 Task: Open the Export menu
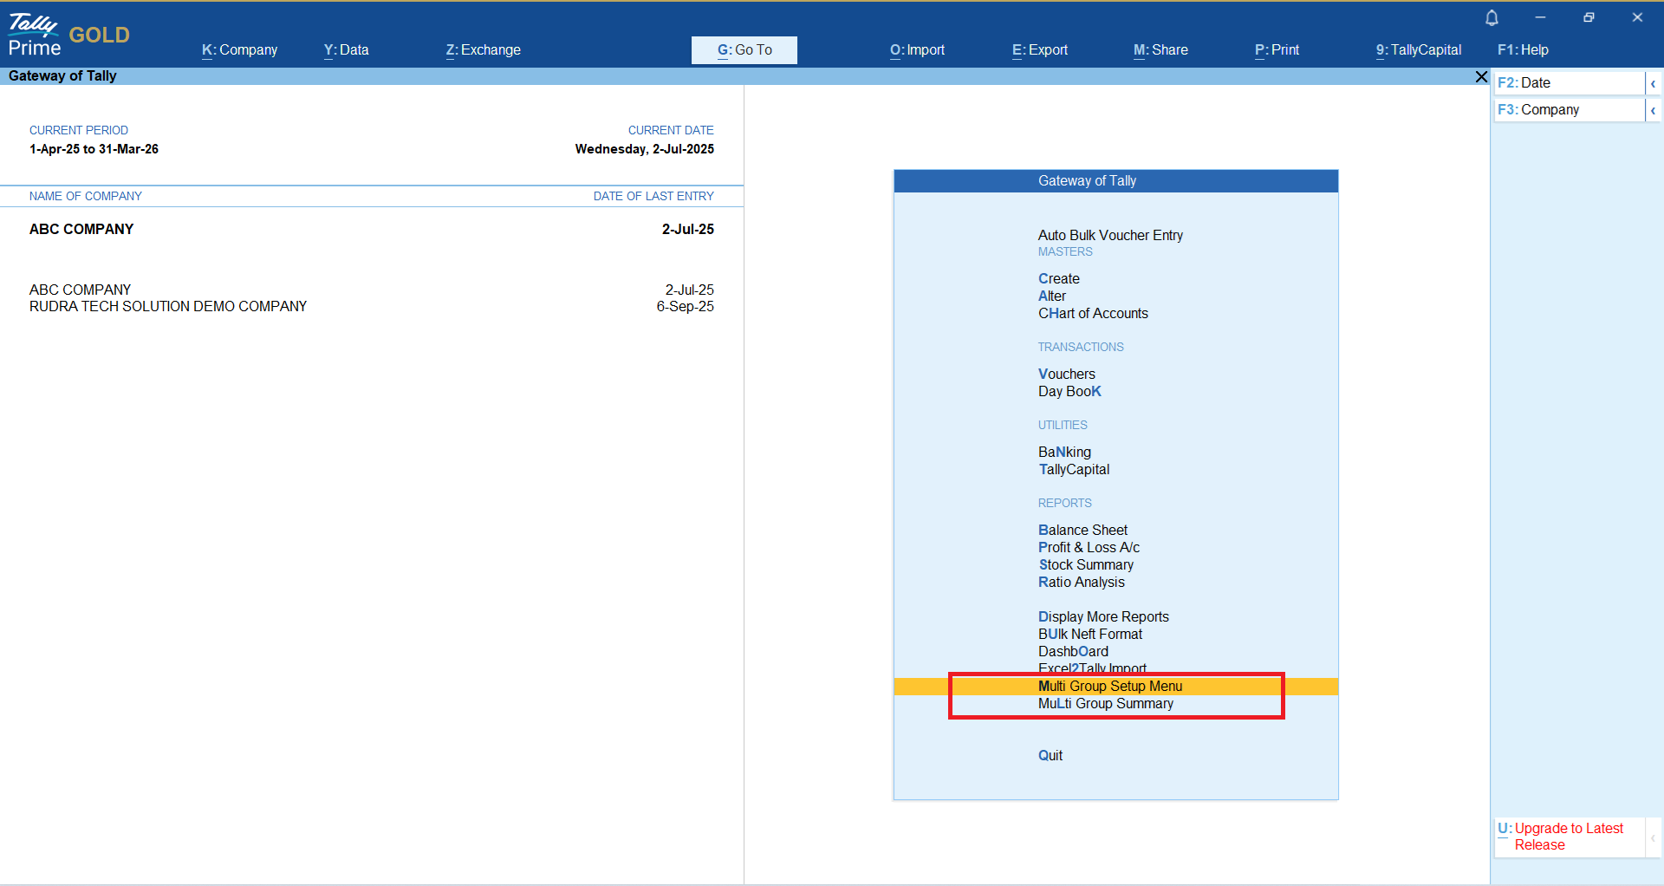point(1039,50)
